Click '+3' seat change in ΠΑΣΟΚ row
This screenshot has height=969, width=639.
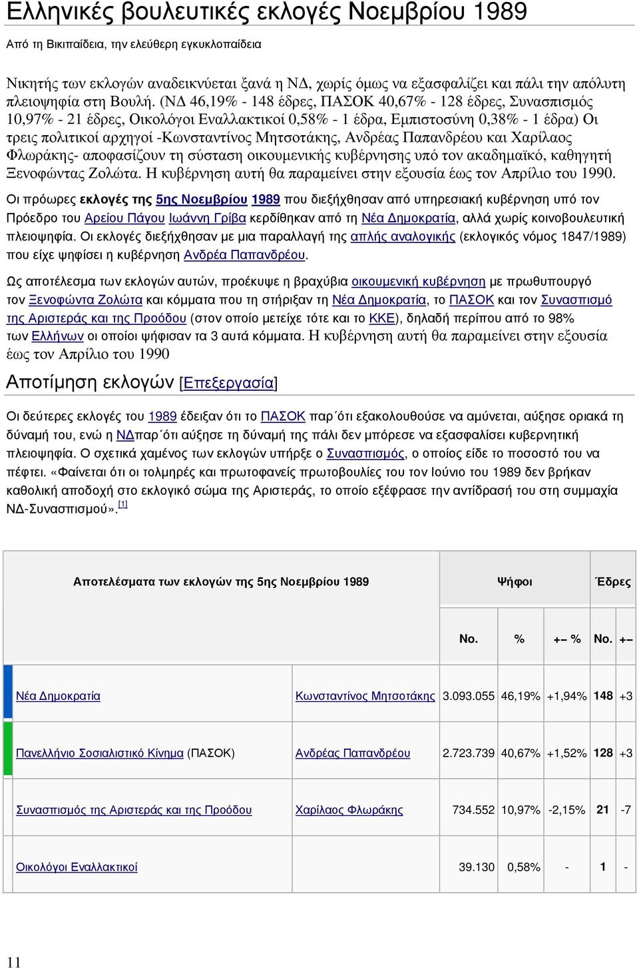(626, 753)
